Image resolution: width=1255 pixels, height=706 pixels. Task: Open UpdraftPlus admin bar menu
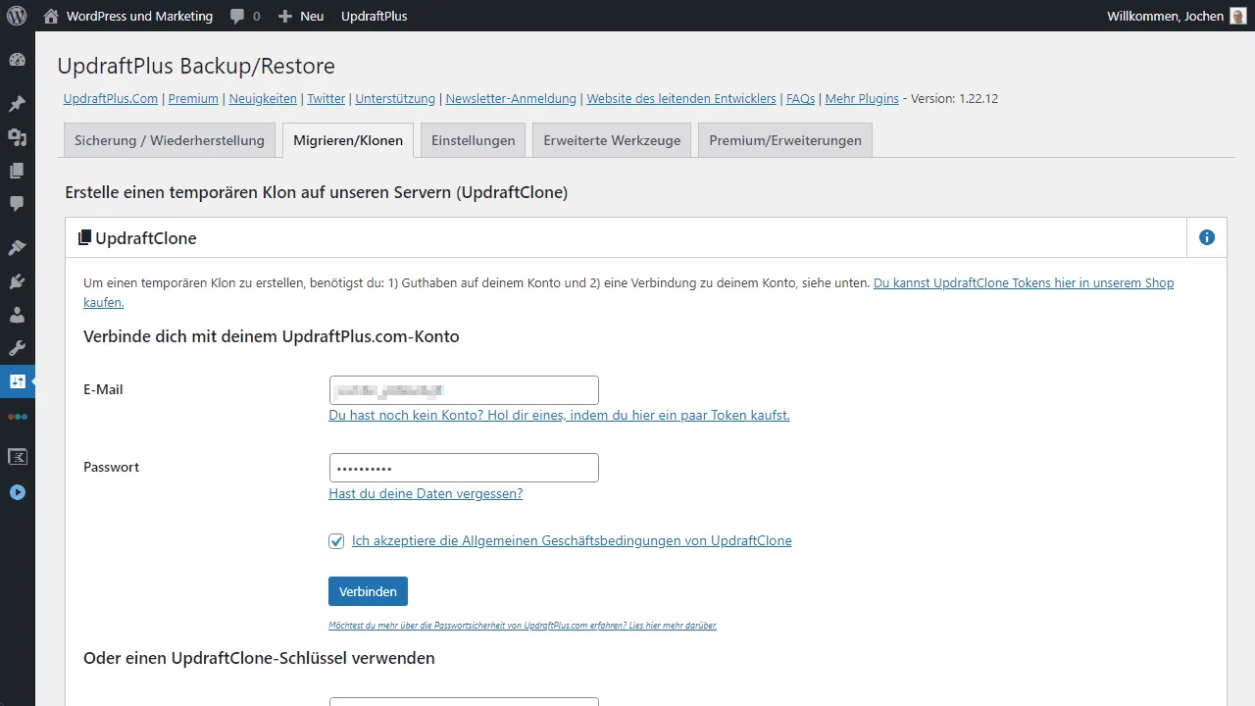coord(374,16)
